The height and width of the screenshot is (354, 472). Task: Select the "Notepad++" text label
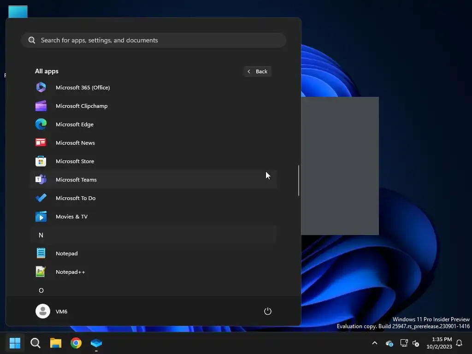(70, 271)
